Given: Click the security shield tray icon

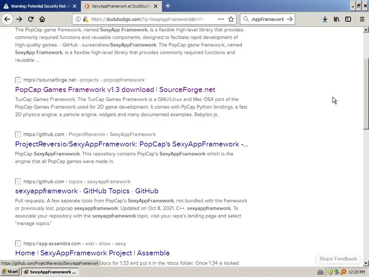Looking at the screenshot, I should pyautogui.click(x=330, y=272).
